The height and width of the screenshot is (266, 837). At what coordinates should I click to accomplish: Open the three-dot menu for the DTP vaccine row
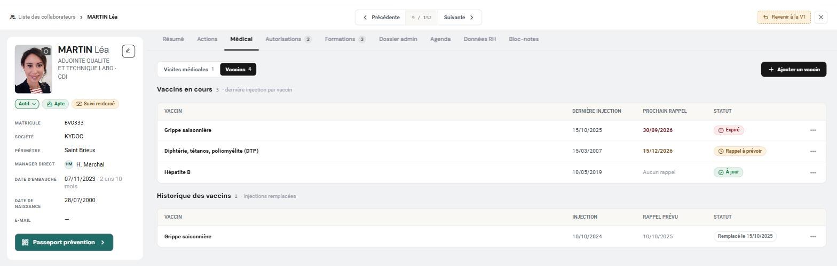(813, 152)
